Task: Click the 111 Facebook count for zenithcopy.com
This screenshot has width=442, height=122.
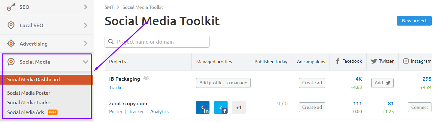Action: click(x=357, y=103)
